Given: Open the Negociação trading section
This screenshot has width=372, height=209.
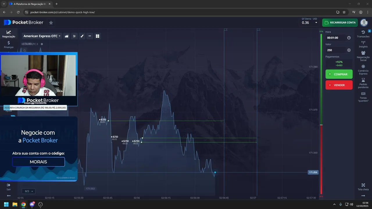Looking at the screenshot, I should [x=9, y=34].
